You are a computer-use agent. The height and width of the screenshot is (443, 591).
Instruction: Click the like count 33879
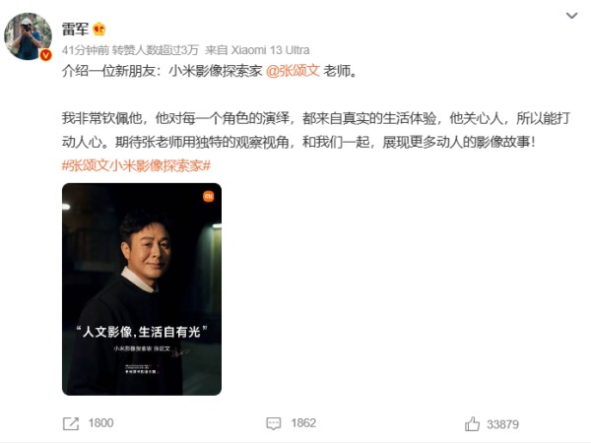(x=502, y=424)
